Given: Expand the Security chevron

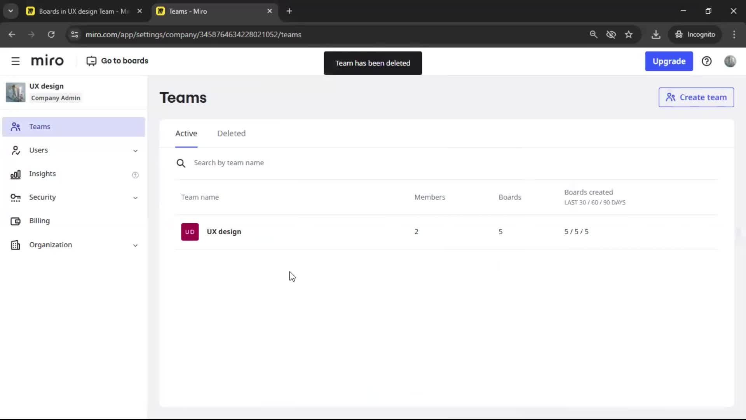Looking at the screenshot, I should click(x=135, y=198).
